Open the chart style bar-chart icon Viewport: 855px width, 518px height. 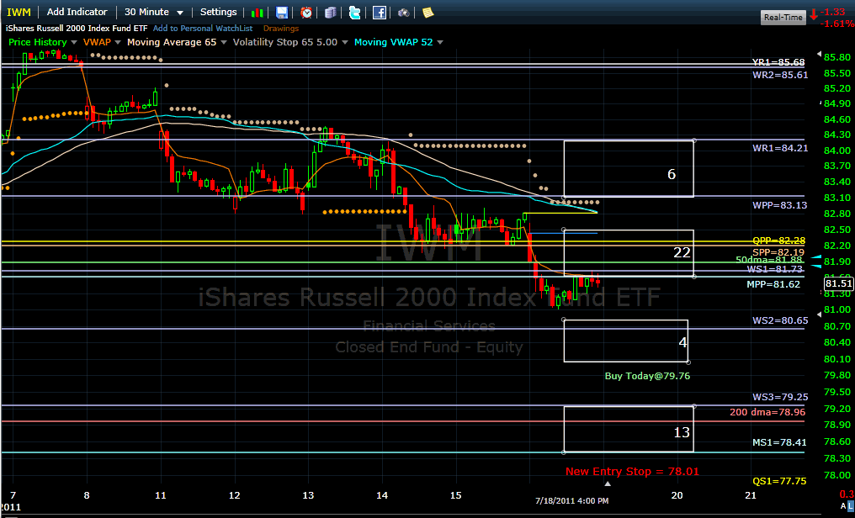point(258,13)
